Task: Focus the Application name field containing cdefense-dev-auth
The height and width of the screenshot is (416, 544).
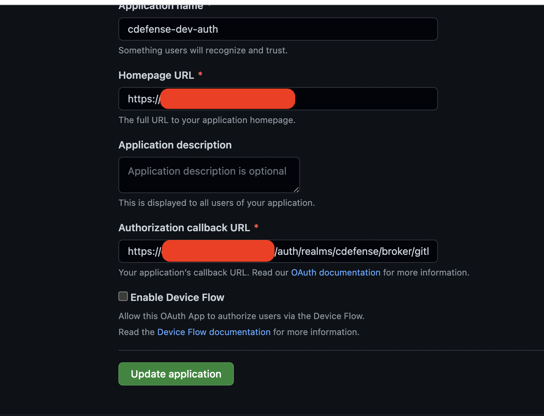Action: coord(278,29)
